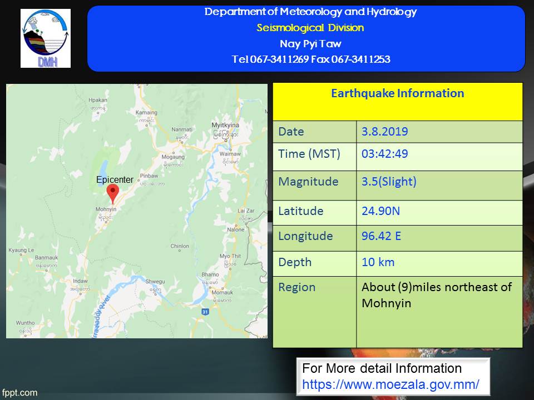
Task: Click Pinbaw label on the map
Action: coord(149,176)
